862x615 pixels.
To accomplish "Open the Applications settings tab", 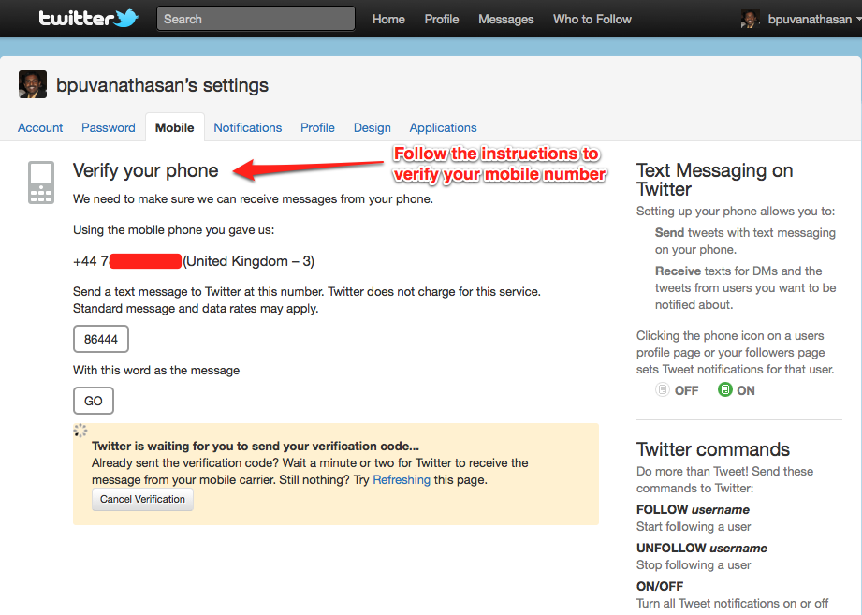I will click(443, 127).
